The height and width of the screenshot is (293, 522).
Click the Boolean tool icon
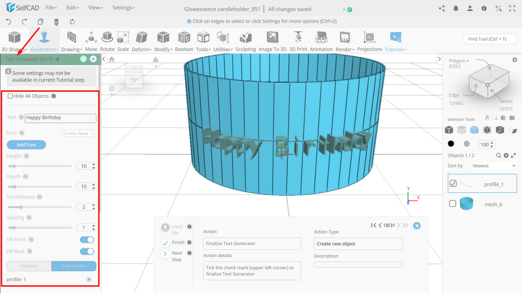[x=184, y=37]
